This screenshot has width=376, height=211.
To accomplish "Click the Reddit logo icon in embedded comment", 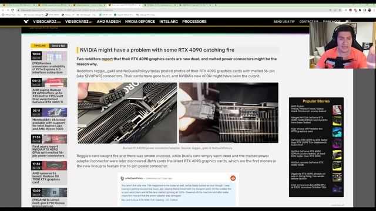I will (x=233, y=178).
